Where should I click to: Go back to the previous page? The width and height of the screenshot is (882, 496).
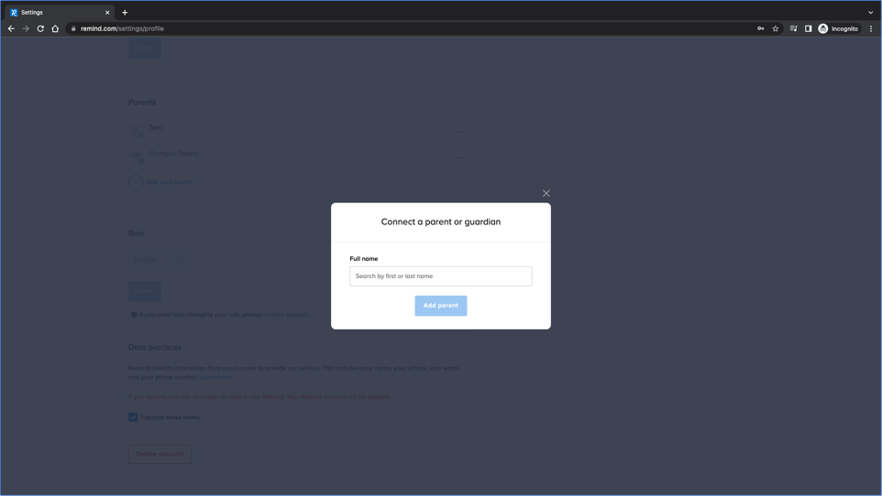tap(11, 28)
